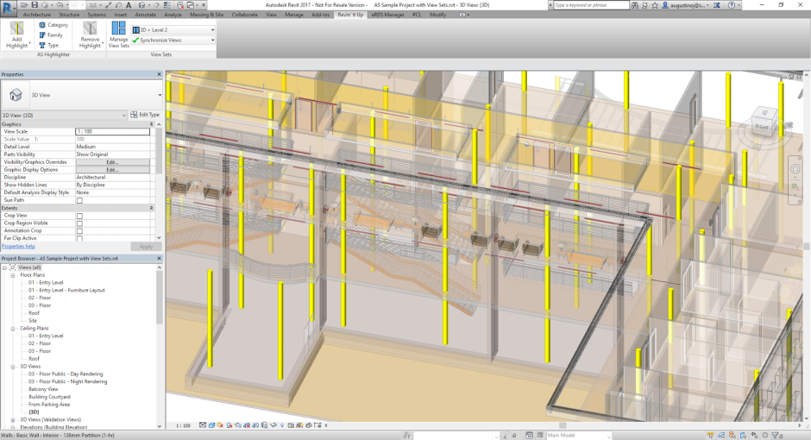This screenshot has height=440, width=811.
Task: Click the Type highlighter icon
Action: pos(41,45)
